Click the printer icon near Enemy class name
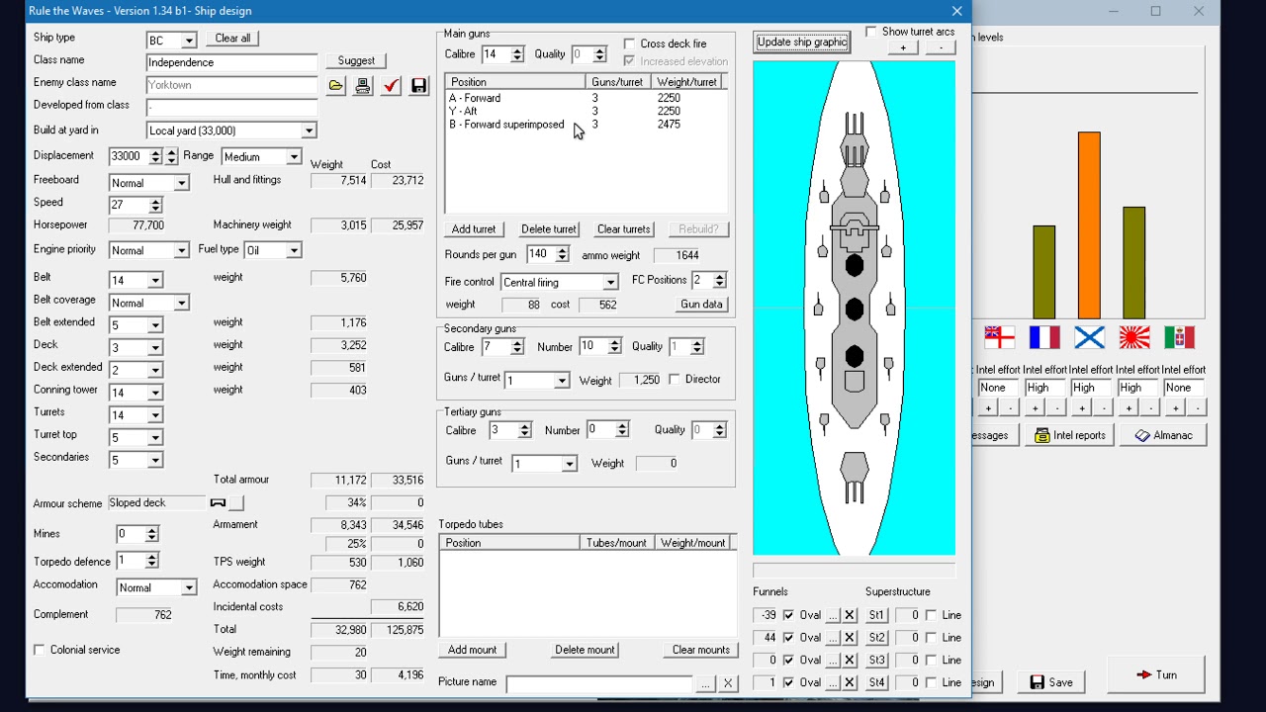1266x712 pixels. 363,86
